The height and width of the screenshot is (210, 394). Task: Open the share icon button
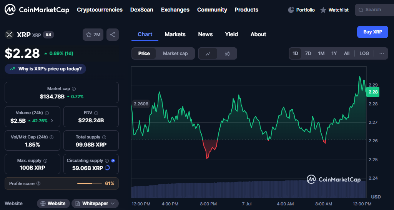click(113, 35)
